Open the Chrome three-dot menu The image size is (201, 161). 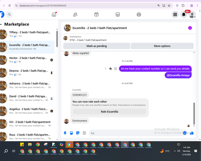[197, 6]
